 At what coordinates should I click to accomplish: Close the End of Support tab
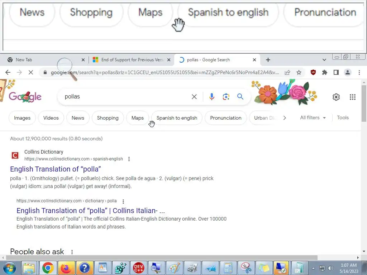coord(168,60)
